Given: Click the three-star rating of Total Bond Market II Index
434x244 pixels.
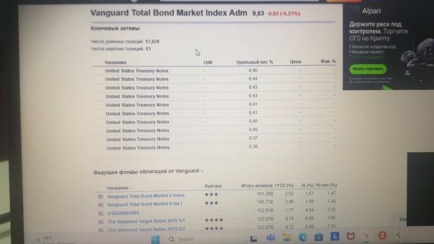Looking at the screenshot, I should click(x=212, y=195).
